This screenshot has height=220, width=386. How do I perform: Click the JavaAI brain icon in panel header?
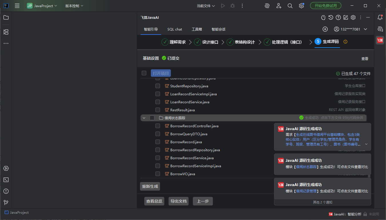point(323,17)
